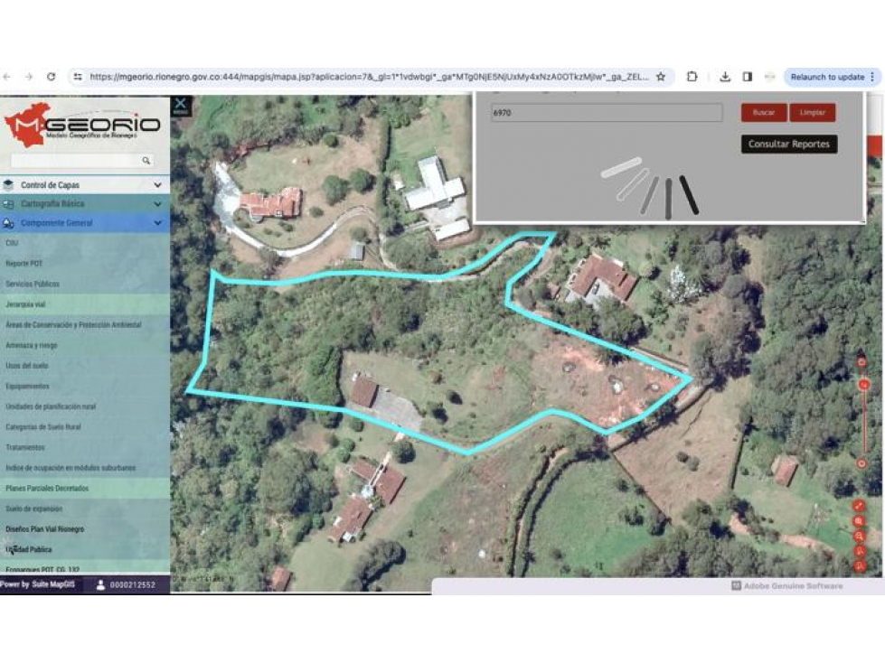Click the MGeorio logo
885x663 pixels.
coord(83,123)
